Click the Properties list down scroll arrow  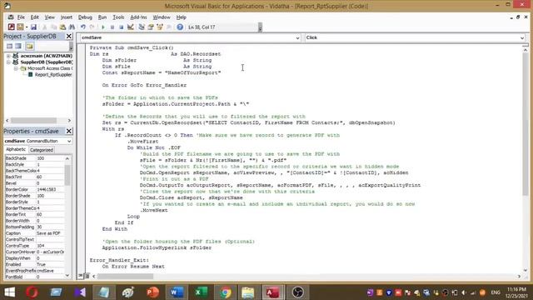67,276
